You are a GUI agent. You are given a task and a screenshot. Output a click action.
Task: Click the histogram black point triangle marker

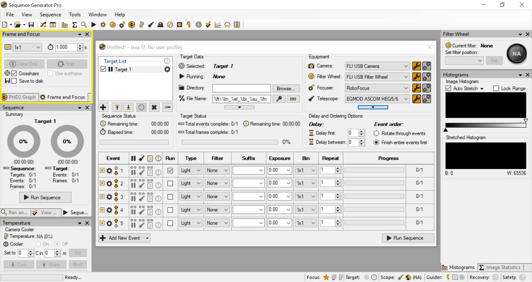pyautogui.click(x=446, y=130)
